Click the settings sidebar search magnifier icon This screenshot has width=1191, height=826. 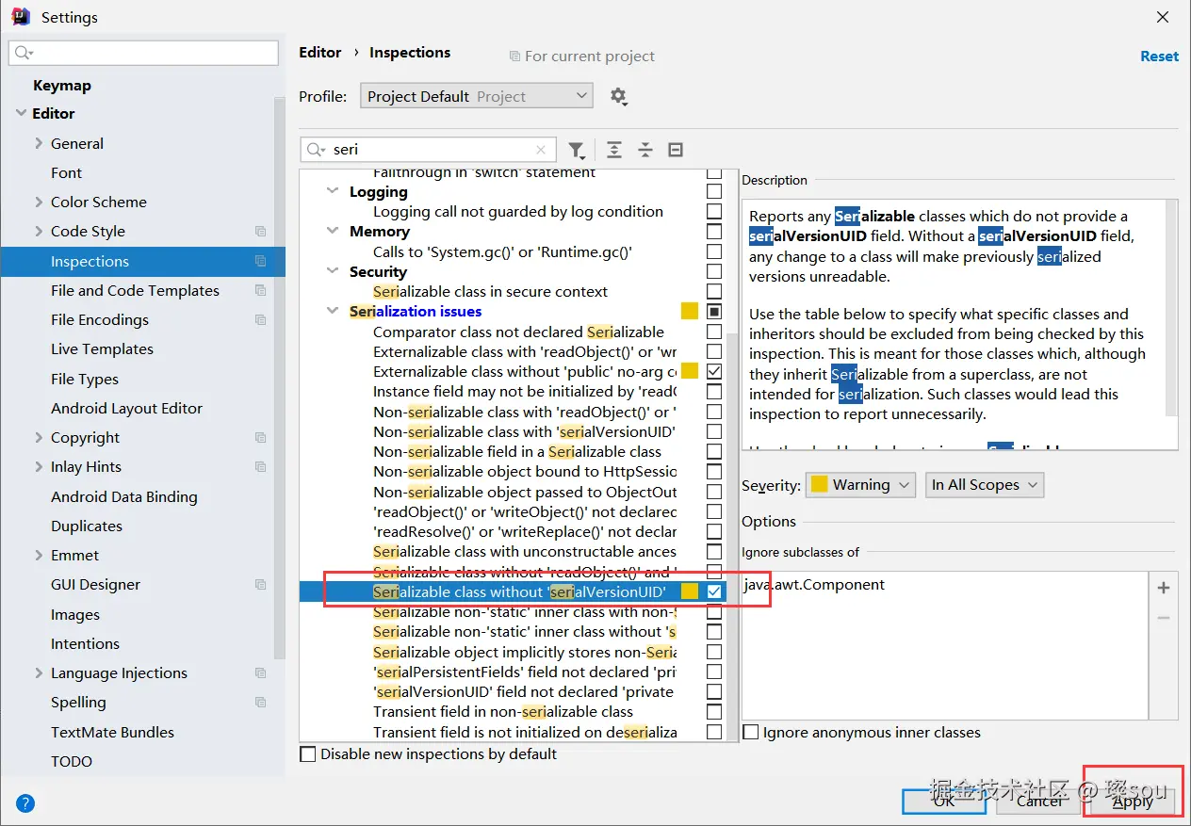(x=24, y=53)
